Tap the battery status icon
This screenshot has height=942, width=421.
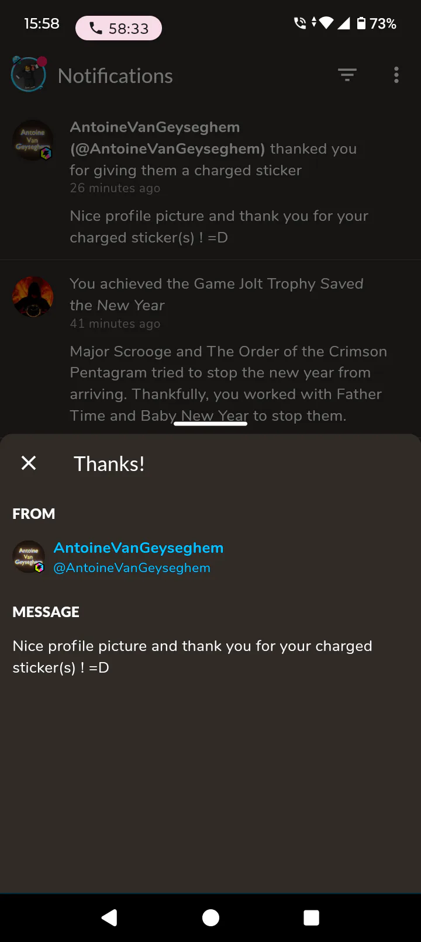pos(361,23)
